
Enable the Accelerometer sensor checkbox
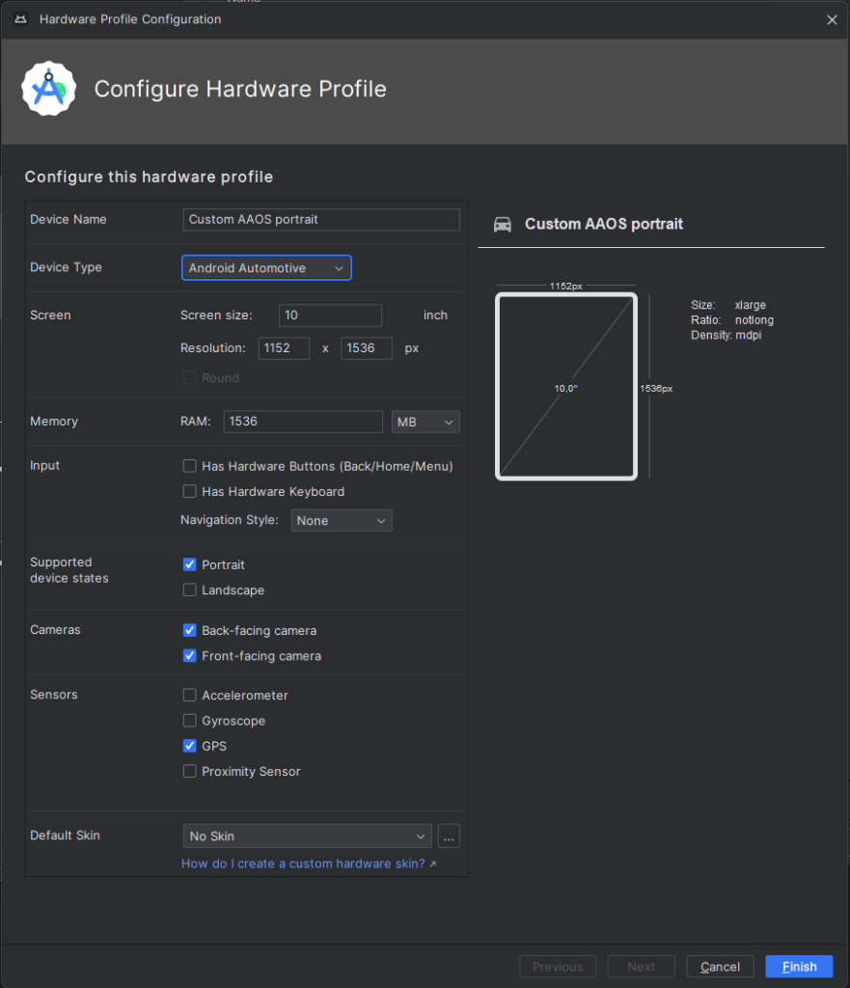(190, 695)
